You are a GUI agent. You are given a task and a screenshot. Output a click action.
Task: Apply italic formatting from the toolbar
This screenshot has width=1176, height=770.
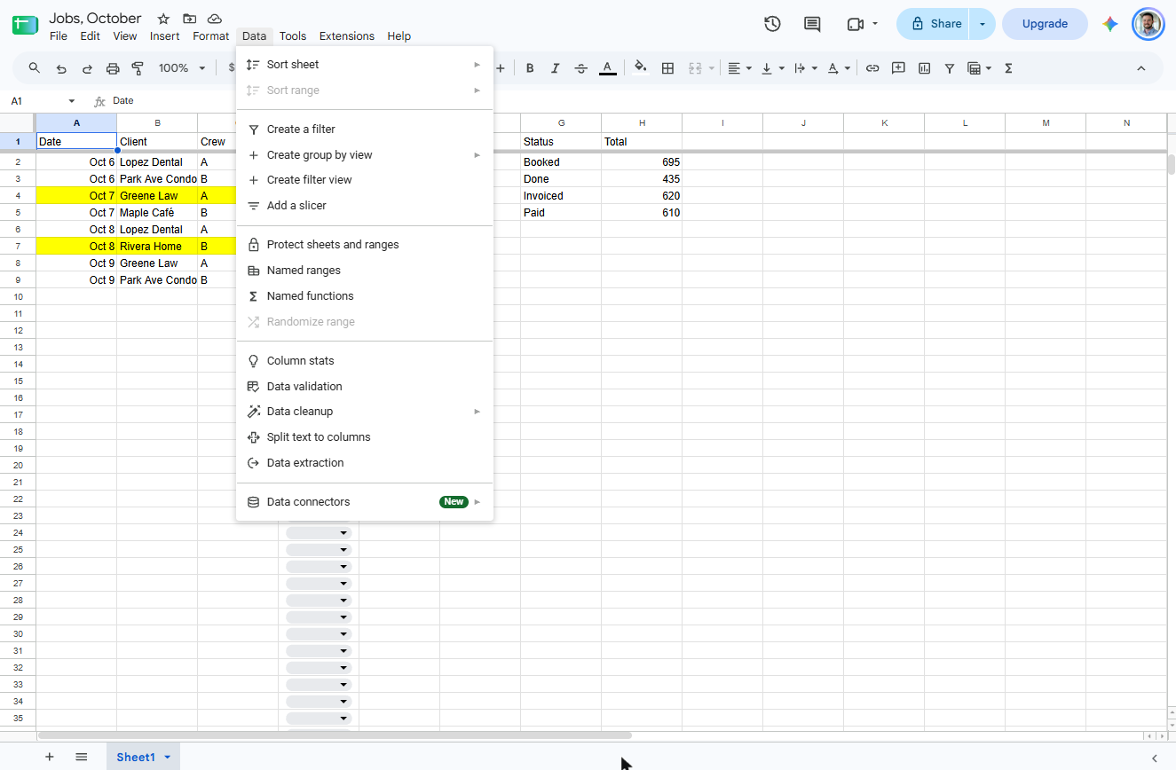pyautogui.click(x=556, y=68)
